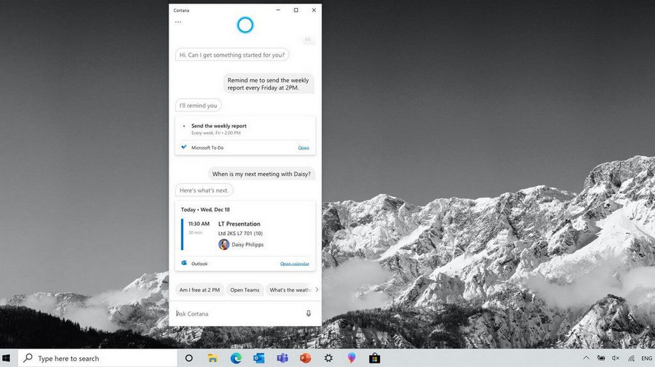Minimize the Cortana window
The image size is (655, 367).
pos(278,10)
